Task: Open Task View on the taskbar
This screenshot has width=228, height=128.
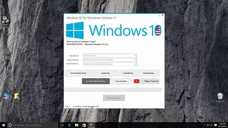Action: coord(62,125)
